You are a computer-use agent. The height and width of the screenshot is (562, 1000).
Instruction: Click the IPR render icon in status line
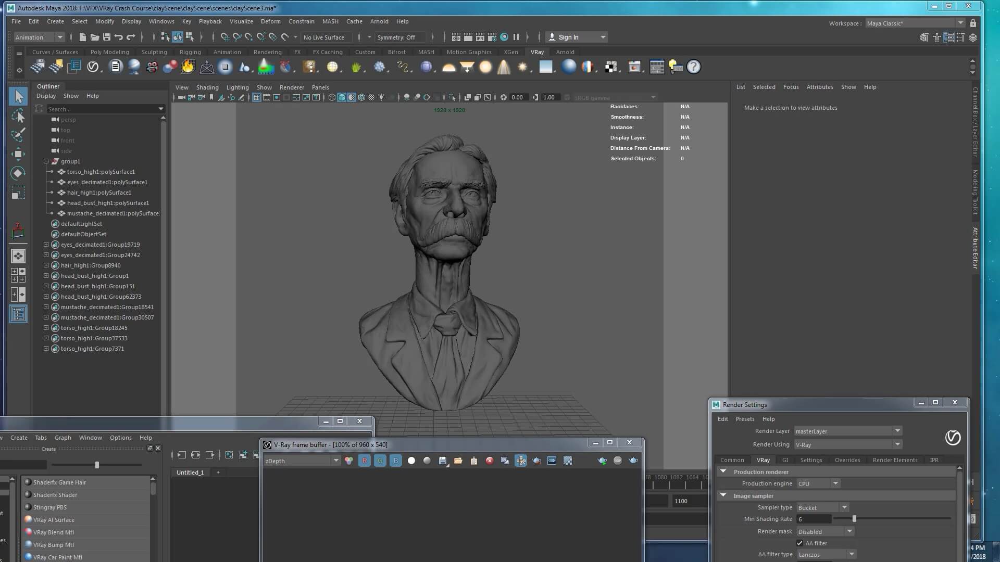tap(480, 37)
